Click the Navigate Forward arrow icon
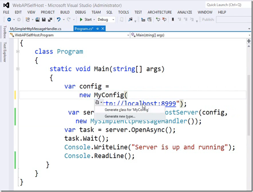 tap(19, 20)
